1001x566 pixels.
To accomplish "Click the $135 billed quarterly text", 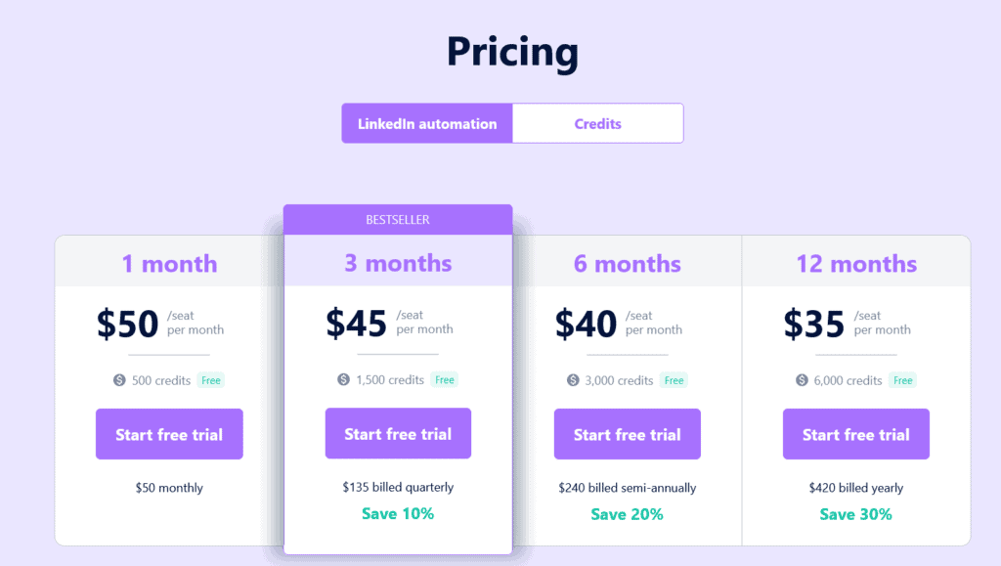I will click(x=397, y=487).
